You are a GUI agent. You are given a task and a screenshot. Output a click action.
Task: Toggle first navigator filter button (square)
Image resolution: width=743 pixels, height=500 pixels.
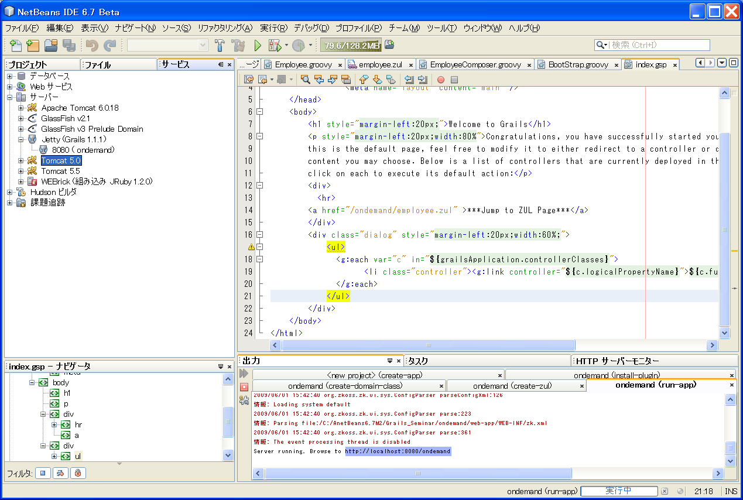click(x=43, y=472)
